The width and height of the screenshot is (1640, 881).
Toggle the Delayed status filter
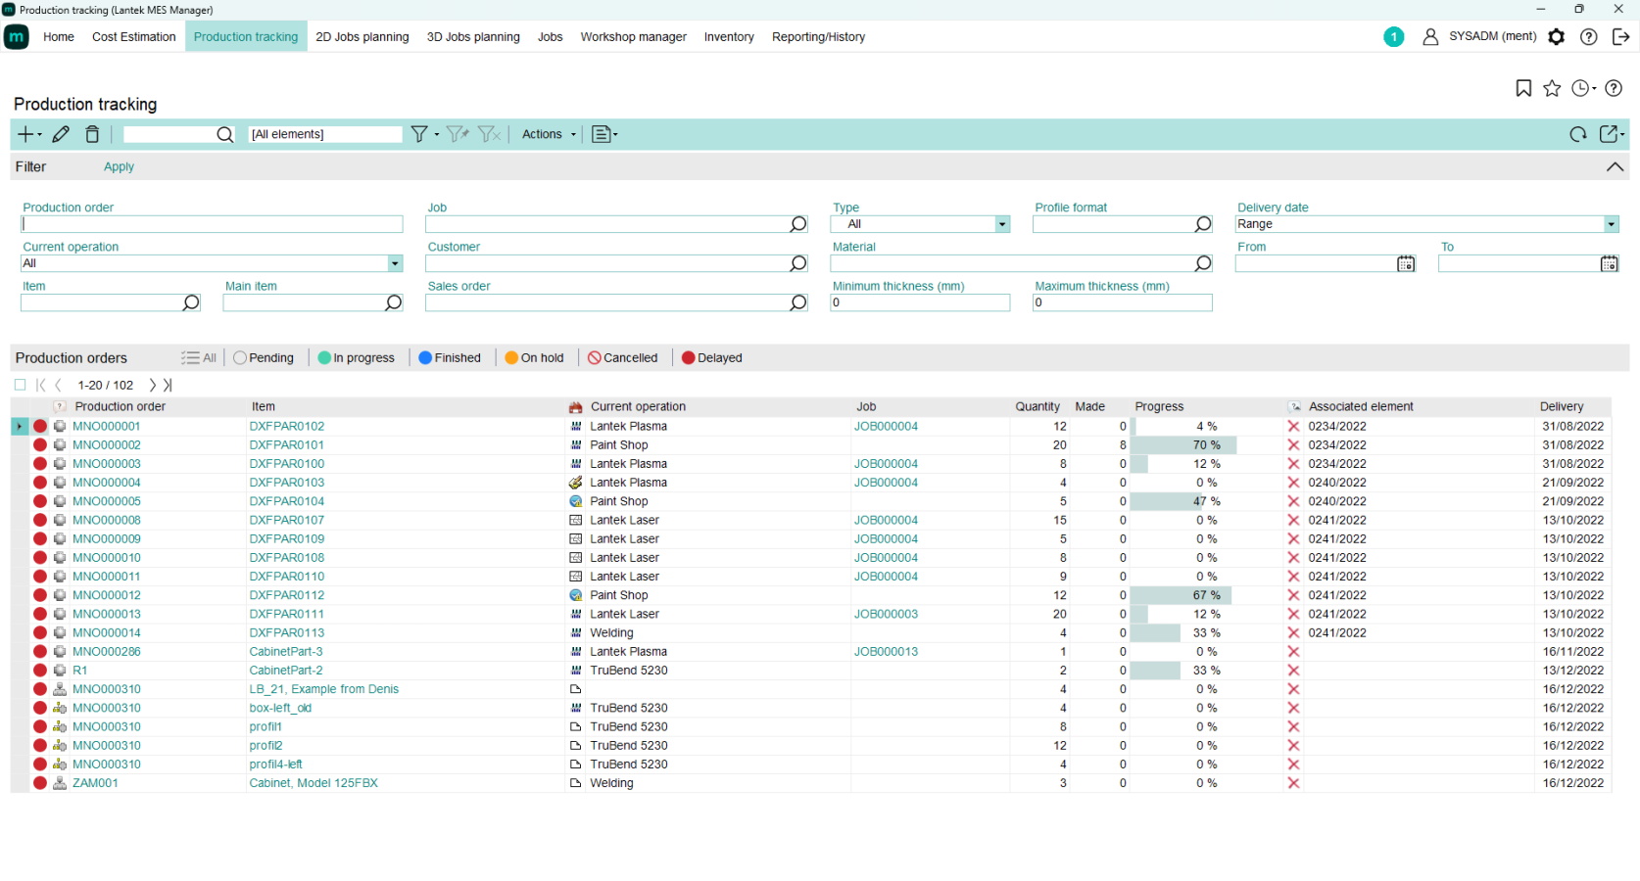(x=711, y=358)
